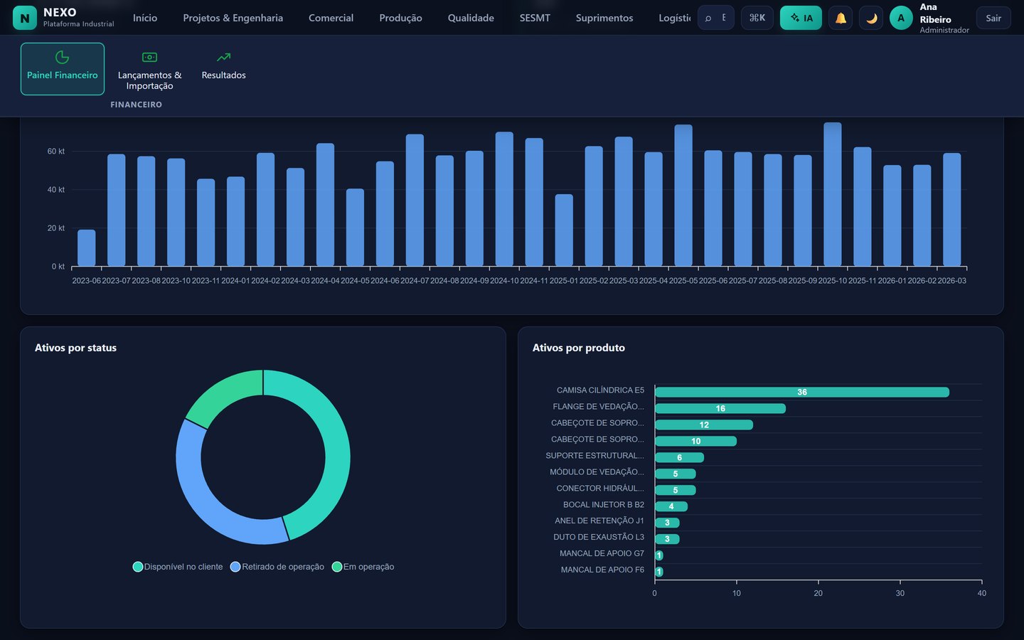Click the 2024-05 monthly bar
Viewport: 1024px width, 640px height.
(x=356, y=228)
